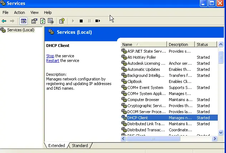Sort by the Description column header
The height and width of the screenshot is (153, 226).
(181, 44)
